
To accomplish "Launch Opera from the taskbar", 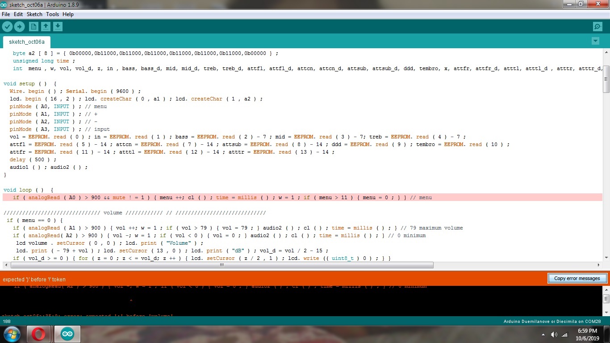I will 39,334.
